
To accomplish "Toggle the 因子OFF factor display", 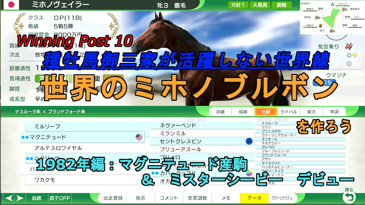I will 60,198.
